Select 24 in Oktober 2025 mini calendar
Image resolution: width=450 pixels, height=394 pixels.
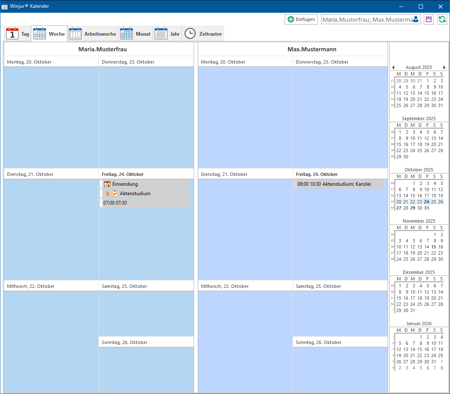427,202
